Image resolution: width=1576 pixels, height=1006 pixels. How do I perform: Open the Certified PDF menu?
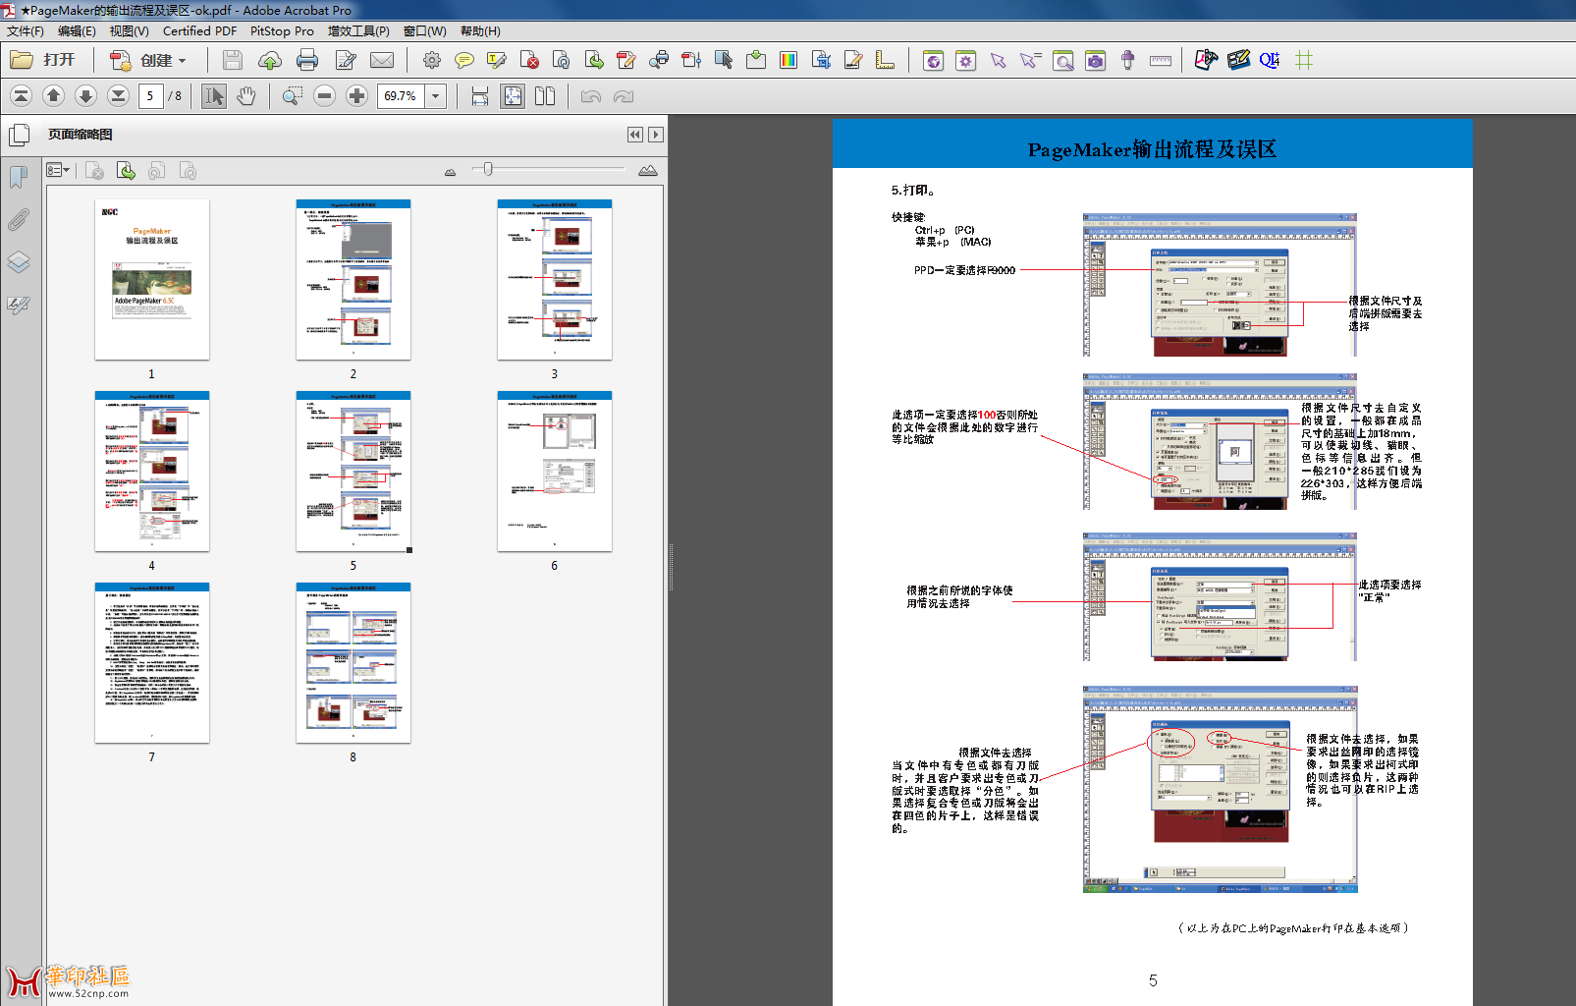(x=199, y=31)
